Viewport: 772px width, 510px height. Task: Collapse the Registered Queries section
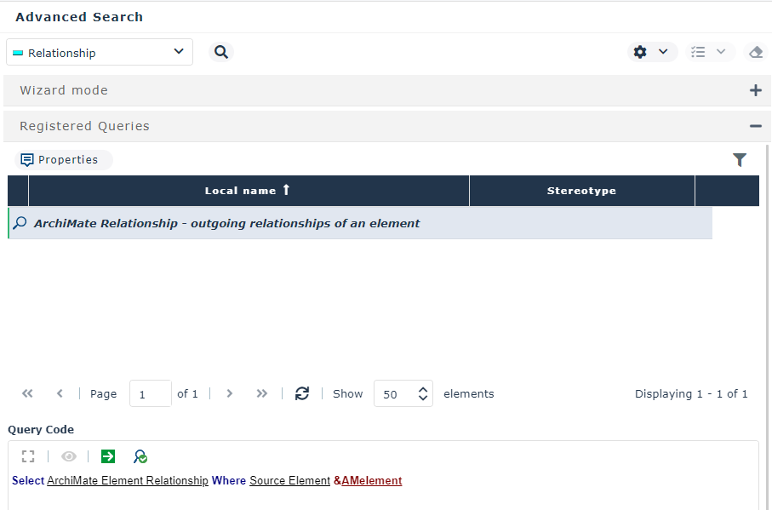[755, 126]
